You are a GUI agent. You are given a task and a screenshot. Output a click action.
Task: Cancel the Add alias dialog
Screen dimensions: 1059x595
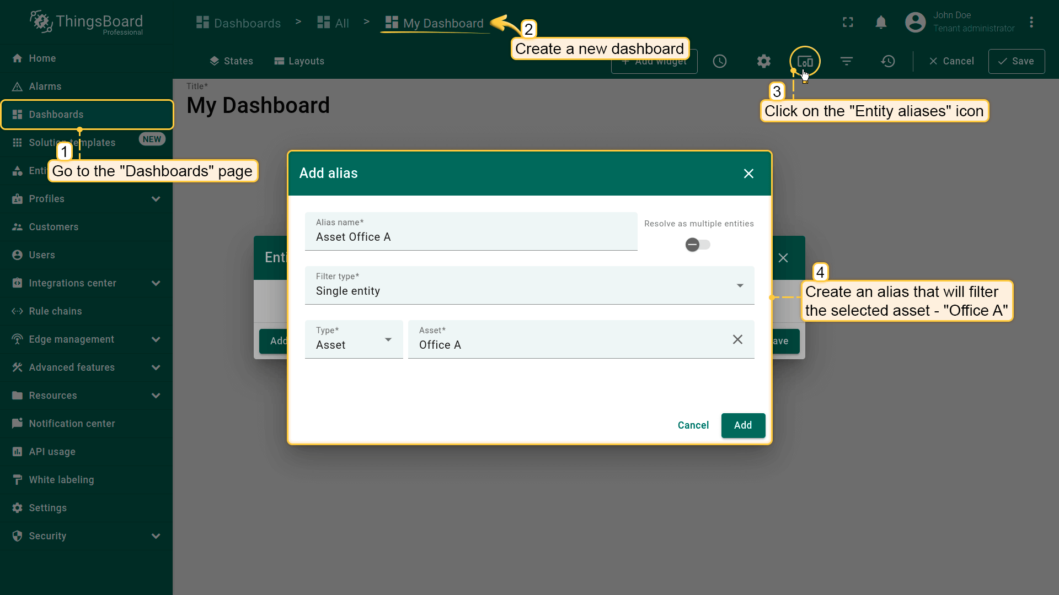coord(693,425)
